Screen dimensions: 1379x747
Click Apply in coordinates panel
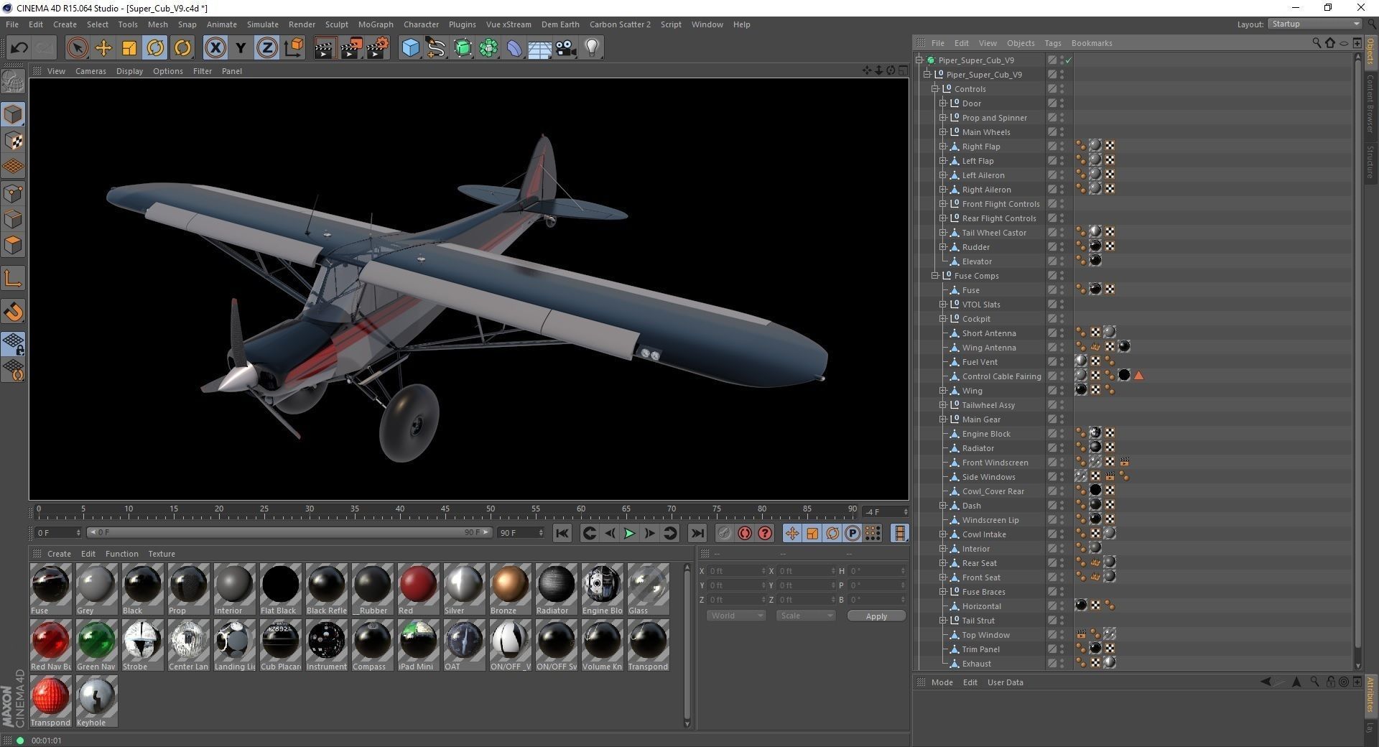[x=876, y=616]
